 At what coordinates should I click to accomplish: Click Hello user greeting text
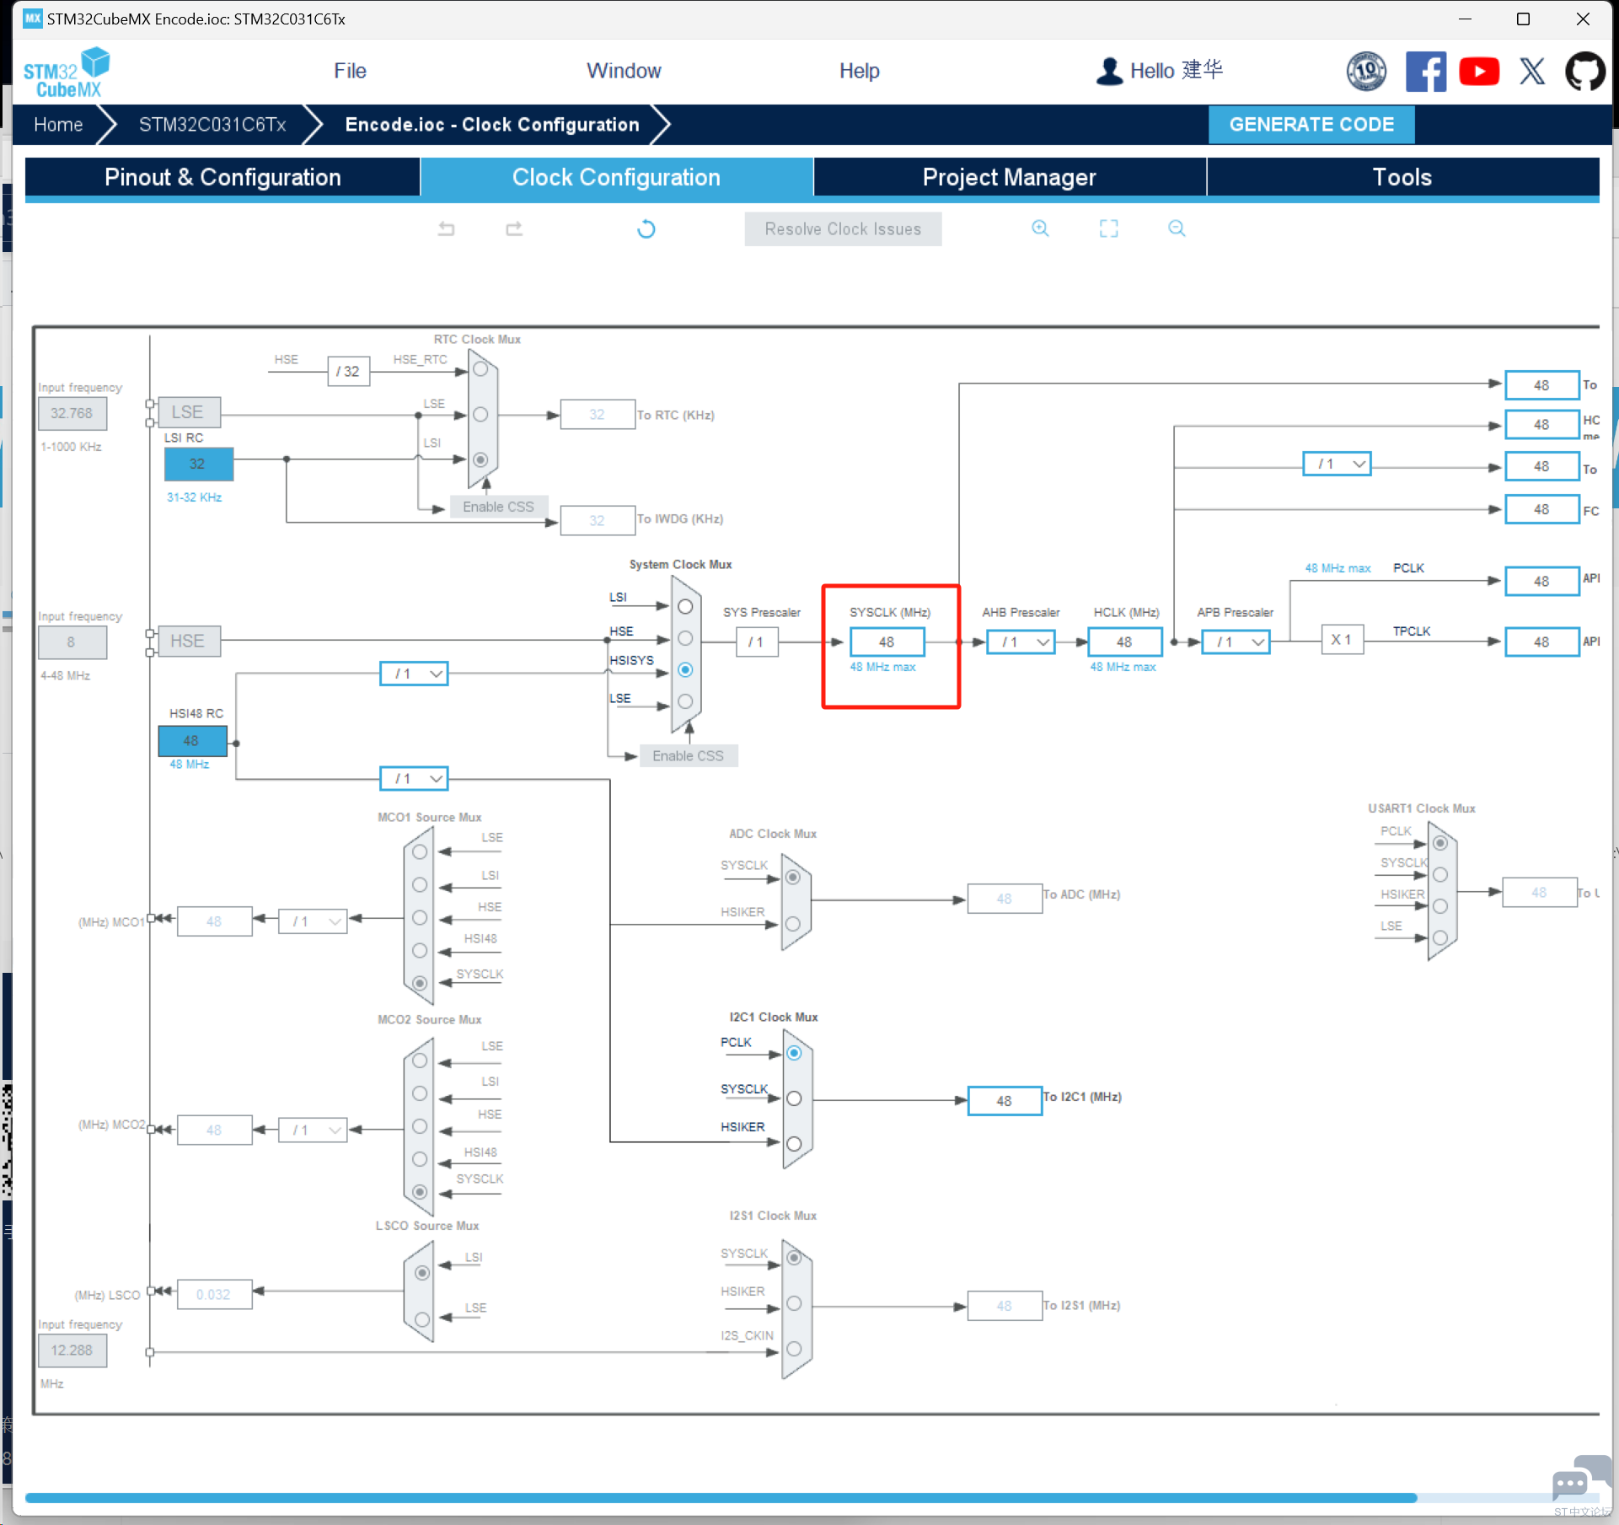click(1177, 71)
